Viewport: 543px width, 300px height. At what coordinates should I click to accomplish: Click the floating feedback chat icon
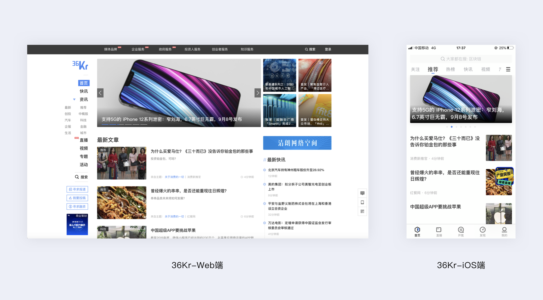point(362,193)
